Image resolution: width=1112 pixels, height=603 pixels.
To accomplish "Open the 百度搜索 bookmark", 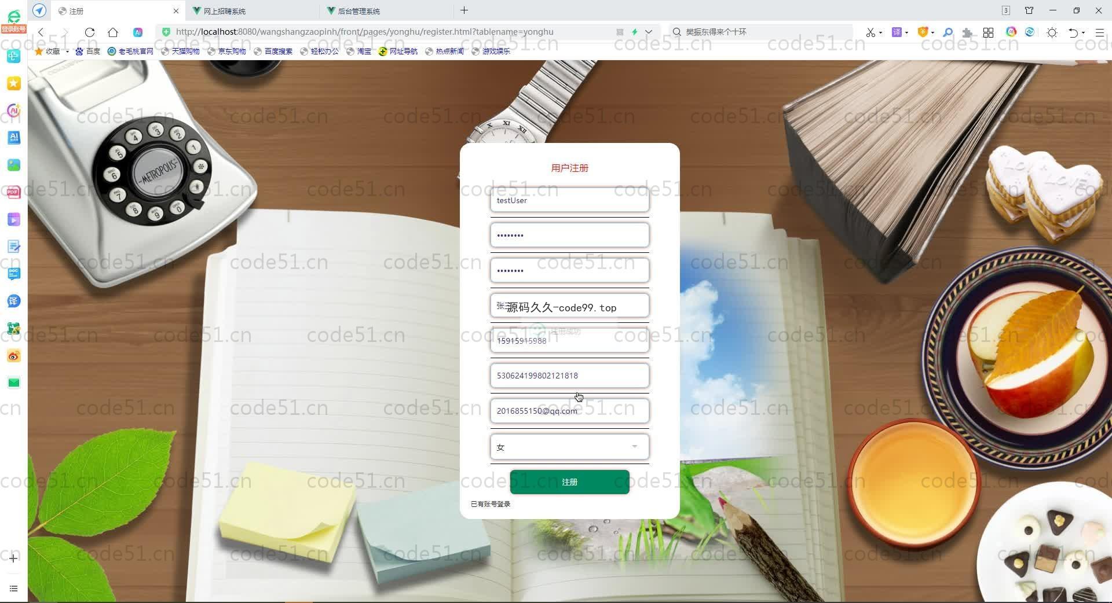I will [273, 52].
